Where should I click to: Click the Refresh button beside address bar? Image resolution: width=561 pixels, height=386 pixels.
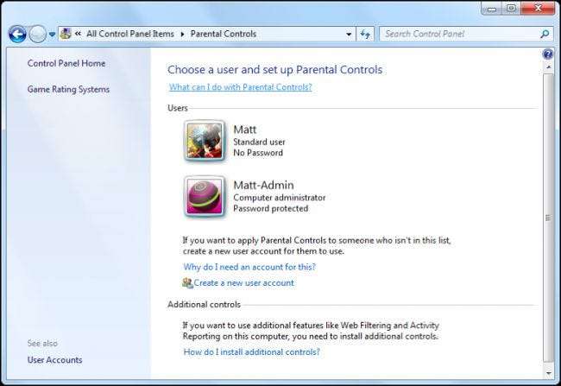[365, 35]
